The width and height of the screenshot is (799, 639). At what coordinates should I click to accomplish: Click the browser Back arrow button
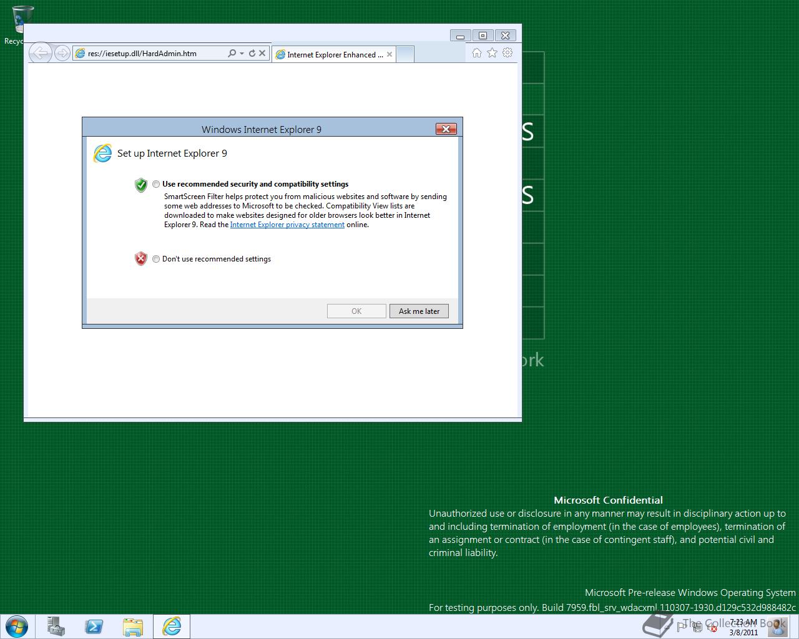(x=40, y=53)
